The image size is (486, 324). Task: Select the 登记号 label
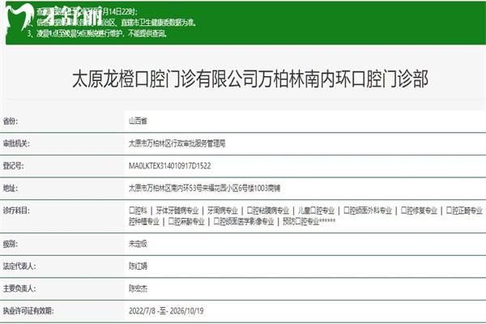click(x=13, y=166)
